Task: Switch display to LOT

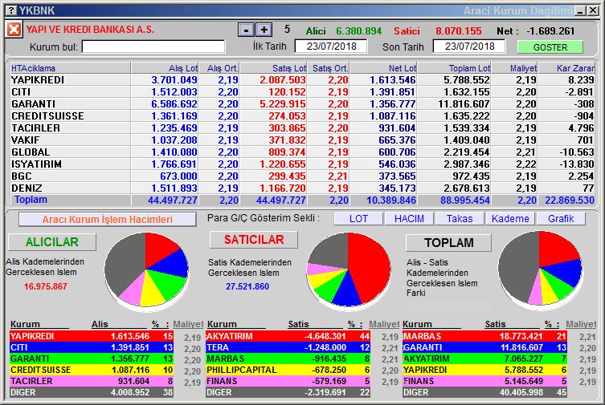Action: tap(358, 219)
